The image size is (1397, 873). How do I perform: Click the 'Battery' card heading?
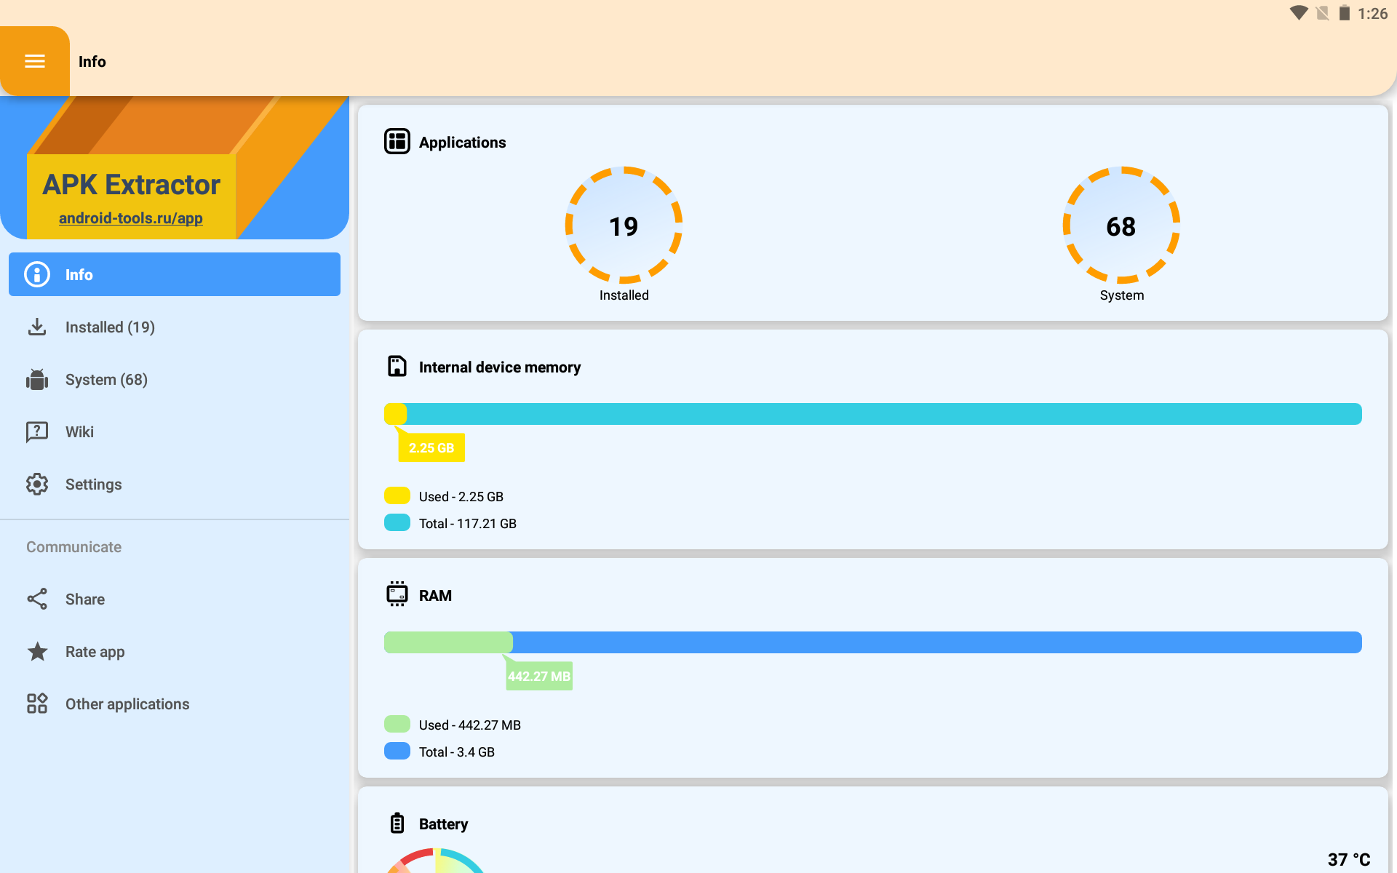click(443, 824)
